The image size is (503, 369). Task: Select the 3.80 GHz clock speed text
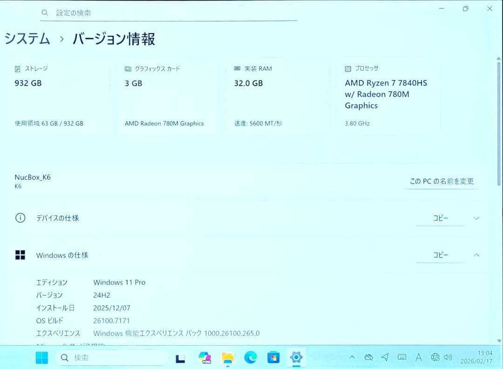(357, 123)
